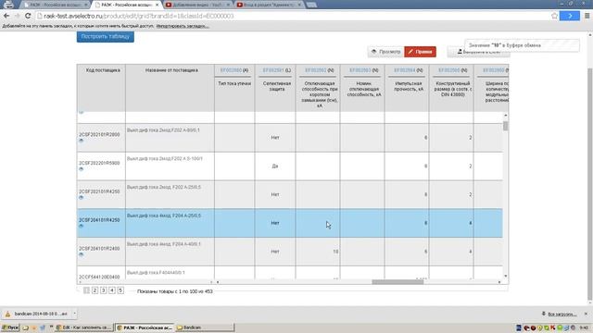The image size is (593, 333).
Task: Switch to Bandicam taskbar window
Action: click(x=205, y=327)
